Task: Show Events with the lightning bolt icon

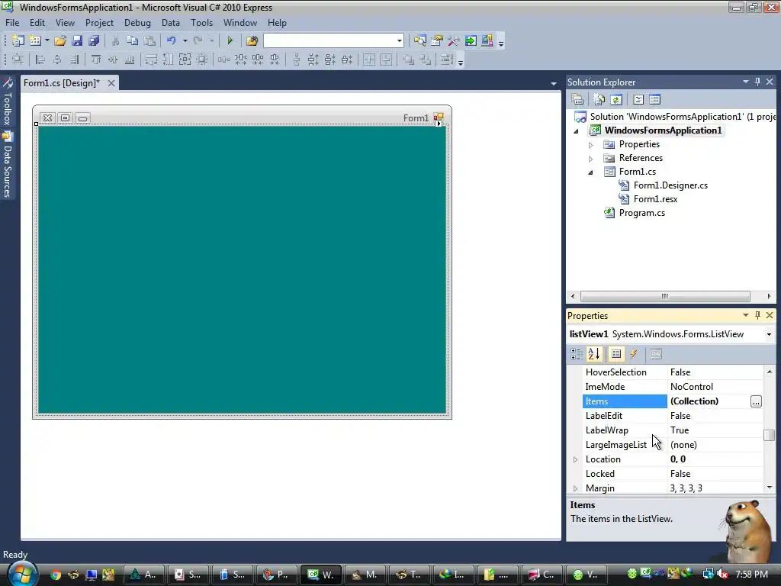Action: click(x=634, y=354)
